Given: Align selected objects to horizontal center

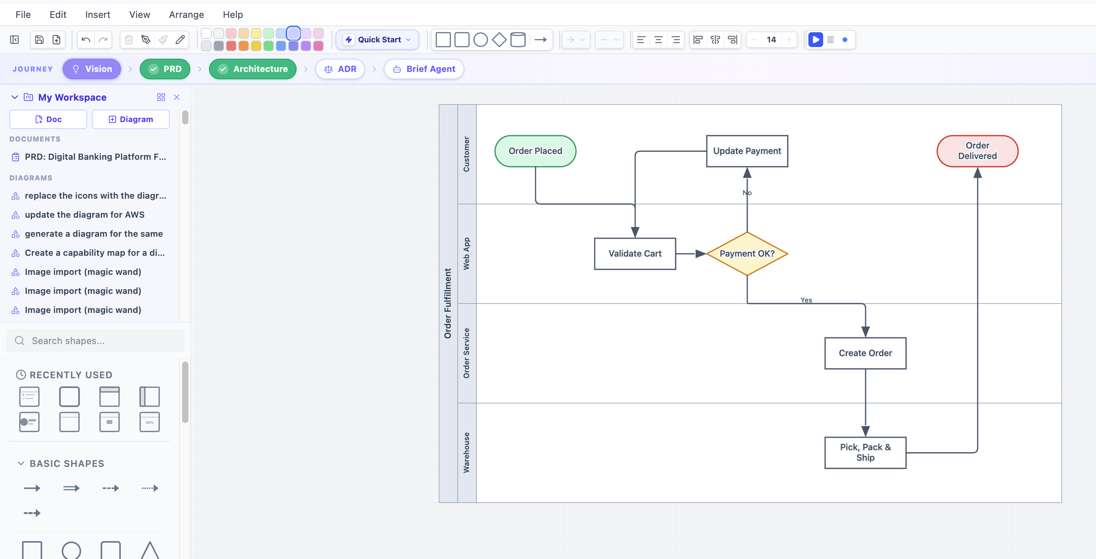Looking at the screenshot, I should [x=715, y=40].
